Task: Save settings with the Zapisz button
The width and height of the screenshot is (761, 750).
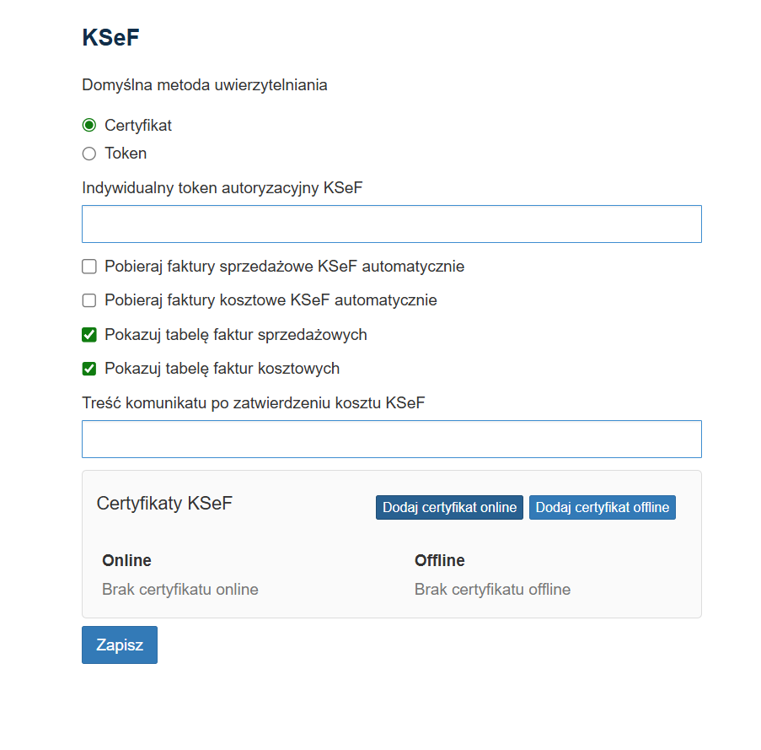Action: [120, 645]
